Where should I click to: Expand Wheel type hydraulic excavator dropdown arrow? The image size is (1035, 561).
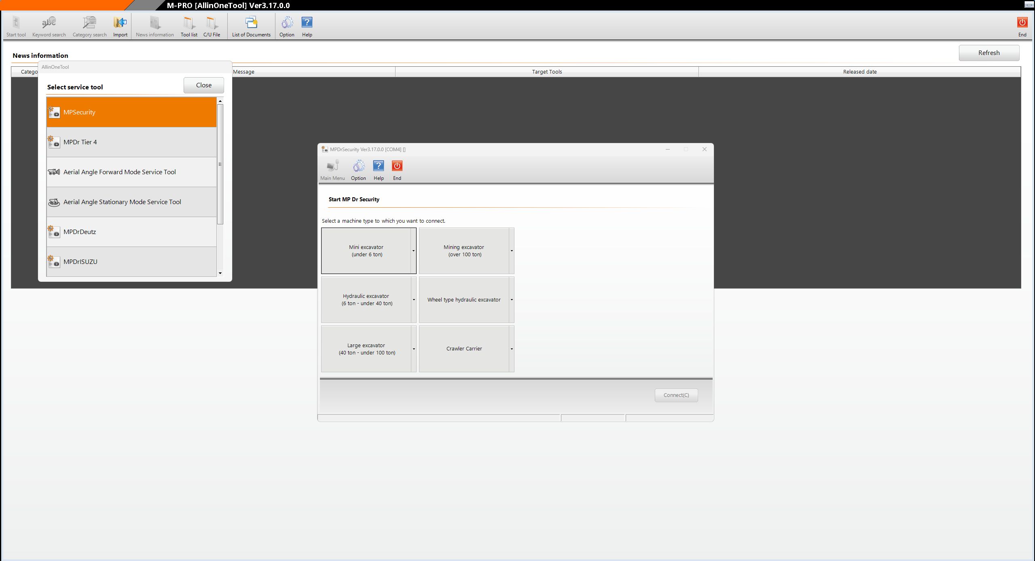point(512,300)
